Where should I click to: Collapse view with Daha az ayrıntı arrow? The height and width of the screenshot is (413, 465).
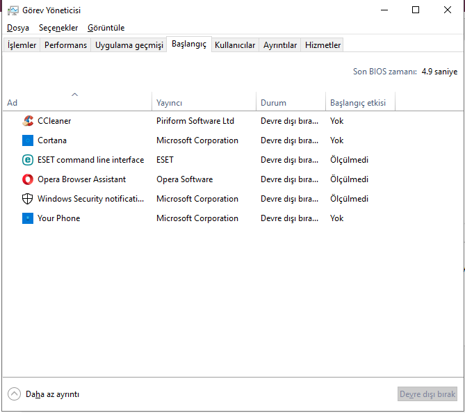[14, 394]
